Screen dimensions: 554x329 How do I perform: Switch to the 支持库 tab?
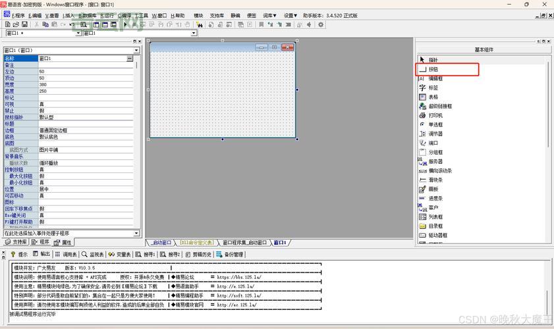point(16,242)
